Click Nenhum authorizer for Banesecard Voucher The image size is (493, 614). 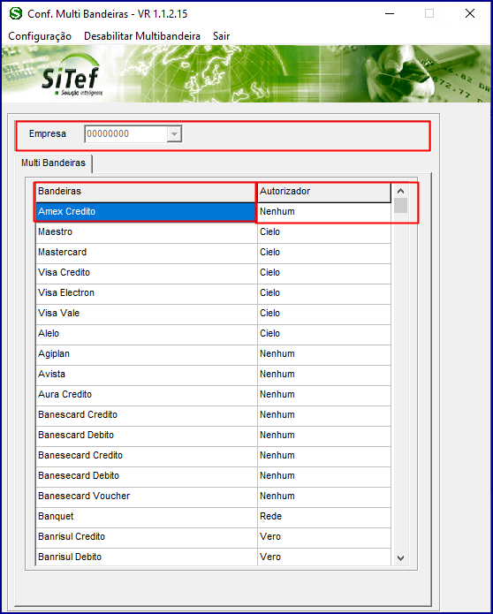pyautogui.click(x=324, y=497)
